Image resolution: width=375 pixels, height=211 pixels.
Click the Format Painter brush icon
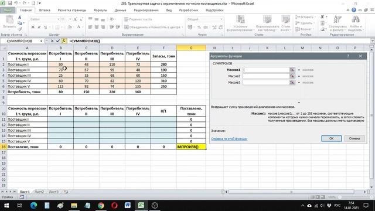pos(19,29)
